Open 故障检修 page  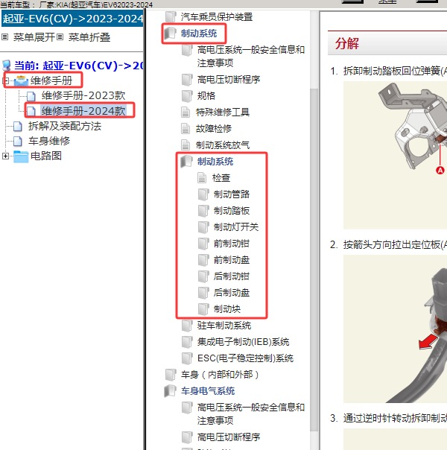pyautogui.click(x=214, y=129)
